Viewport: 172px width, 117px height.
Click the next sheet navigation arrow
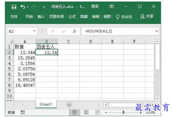coord(23,105)
